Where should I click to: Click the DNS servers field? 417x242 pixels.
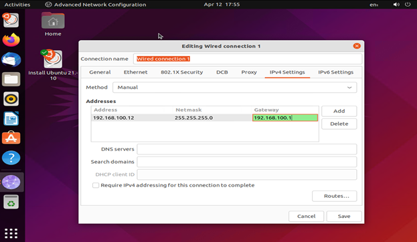[x=247, y=149]
